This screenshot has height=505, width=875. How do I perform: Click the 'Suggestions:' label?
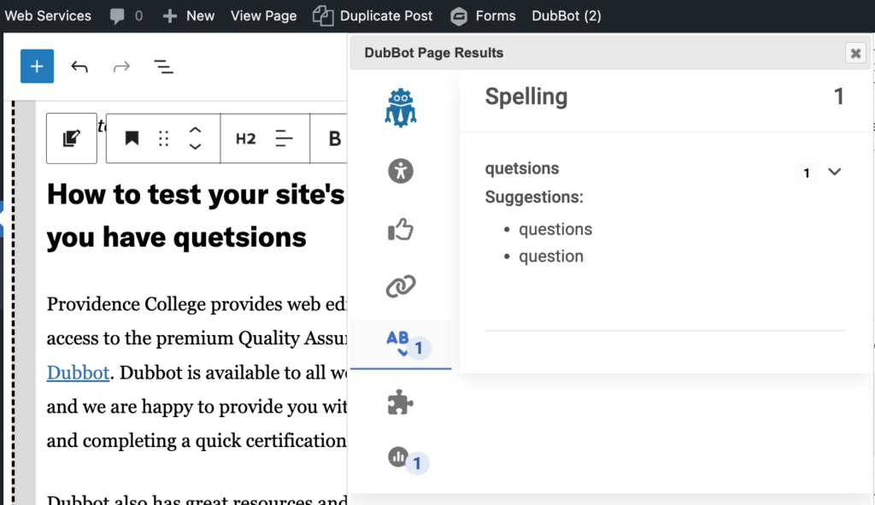[534, 197]
